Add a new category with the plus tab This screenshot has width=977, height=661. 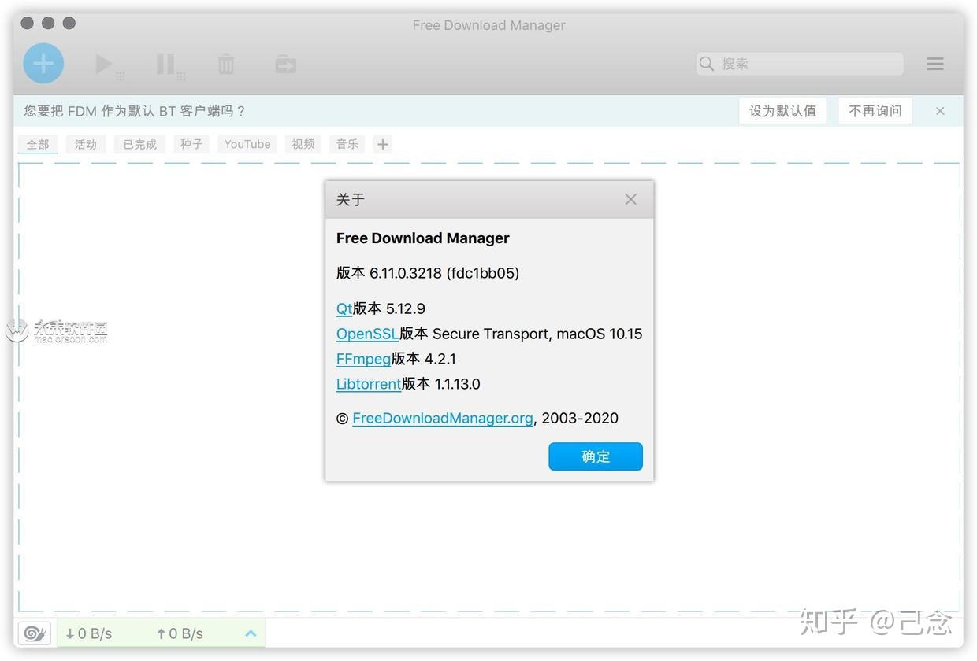[382, 144]
